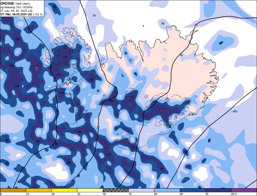Viewport: 257px width, 196px height.
Task: Click the '81' humidity value on the map
Action: [235, 111]
